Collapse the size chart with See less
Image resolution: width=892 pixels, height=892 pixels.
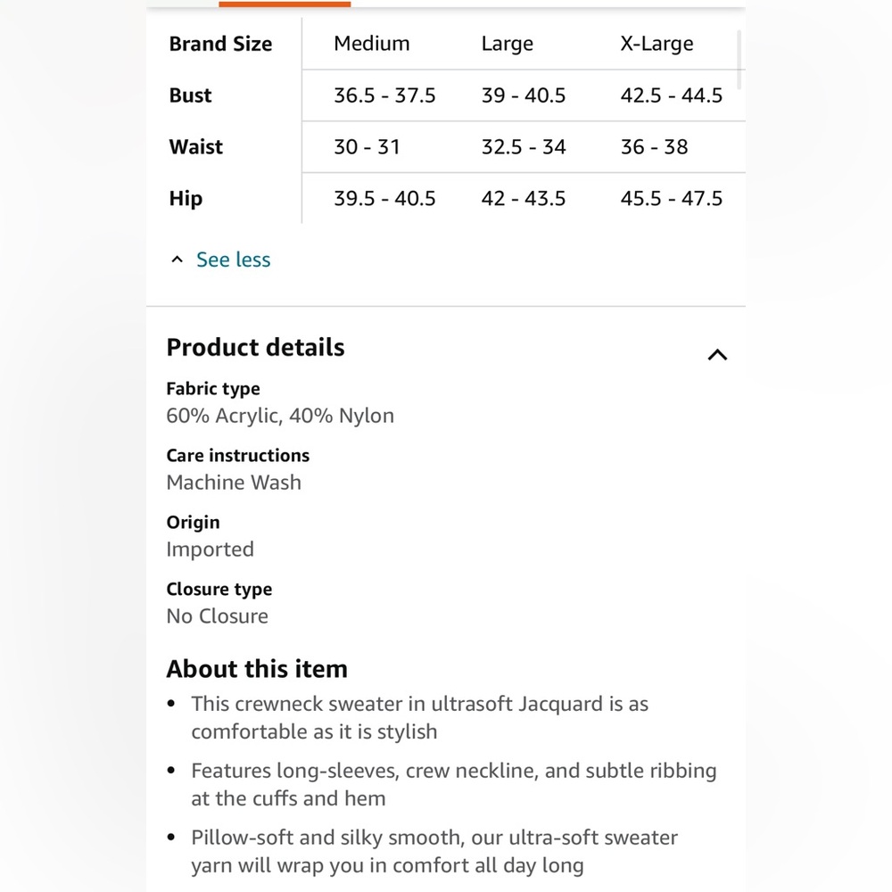point(233,260)
